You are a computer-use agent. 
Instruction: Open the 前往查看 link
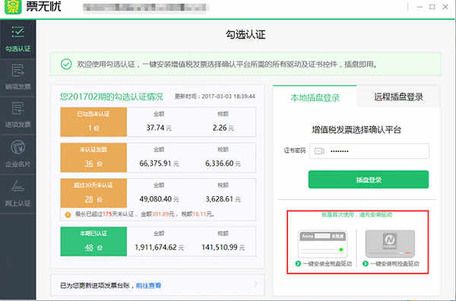148,286
